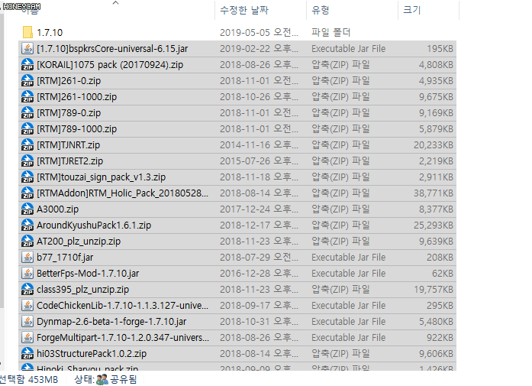Click the 922KB size cell
This screenshot has height=386, width=532.
pyautogui.click(x=440, y=337)
